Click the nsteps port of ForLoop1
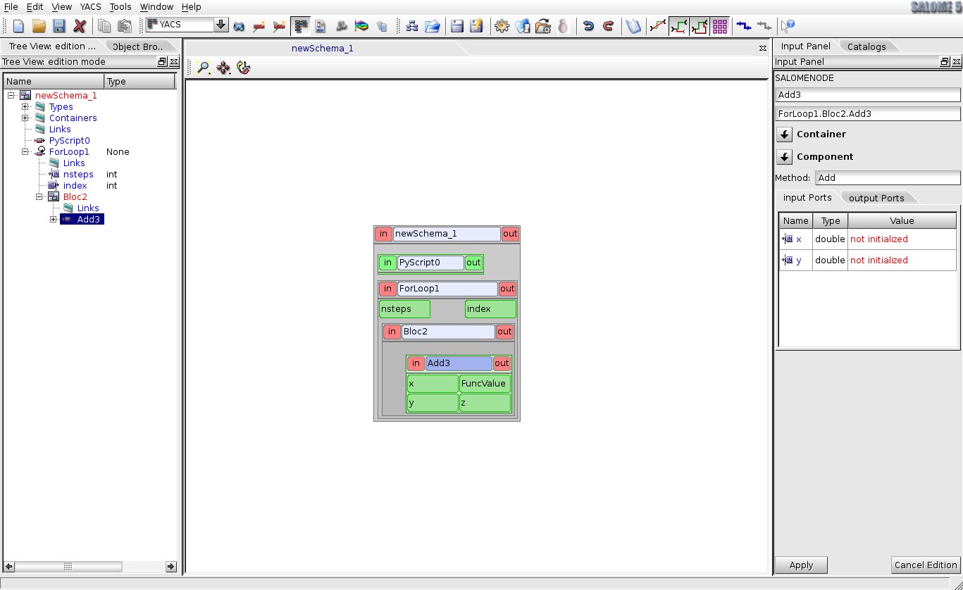 pyautogui.click(x=404, y=309)
